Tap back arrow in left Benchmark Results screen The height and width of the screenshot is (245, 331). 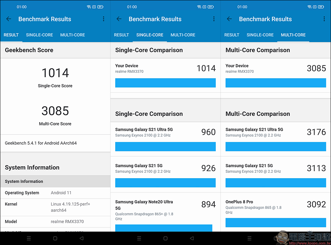click(x=9, y=19)
